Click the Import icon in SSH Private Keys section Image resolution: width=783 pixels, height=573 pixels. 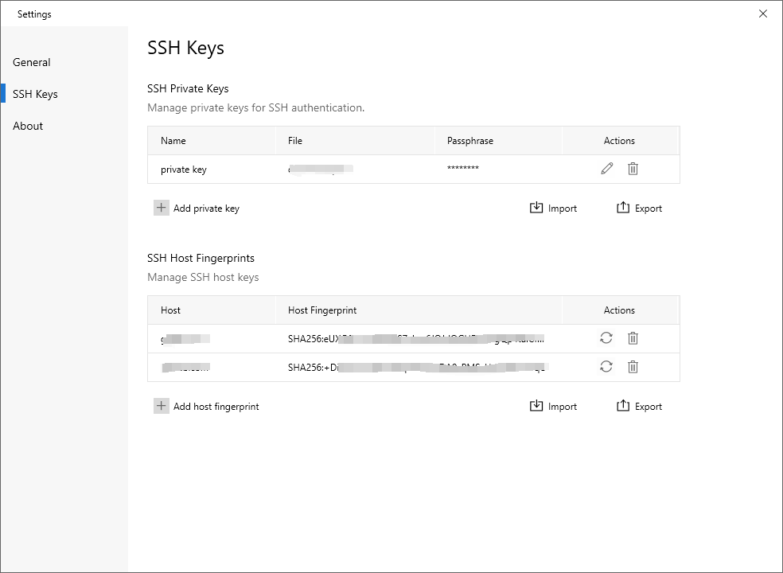[x=535, y=207]
